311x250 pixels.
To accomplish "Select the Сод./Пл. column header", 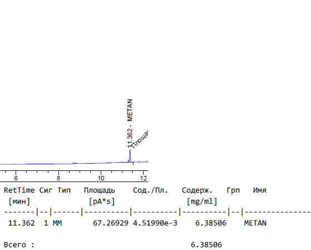I will [x=150, y=190].
